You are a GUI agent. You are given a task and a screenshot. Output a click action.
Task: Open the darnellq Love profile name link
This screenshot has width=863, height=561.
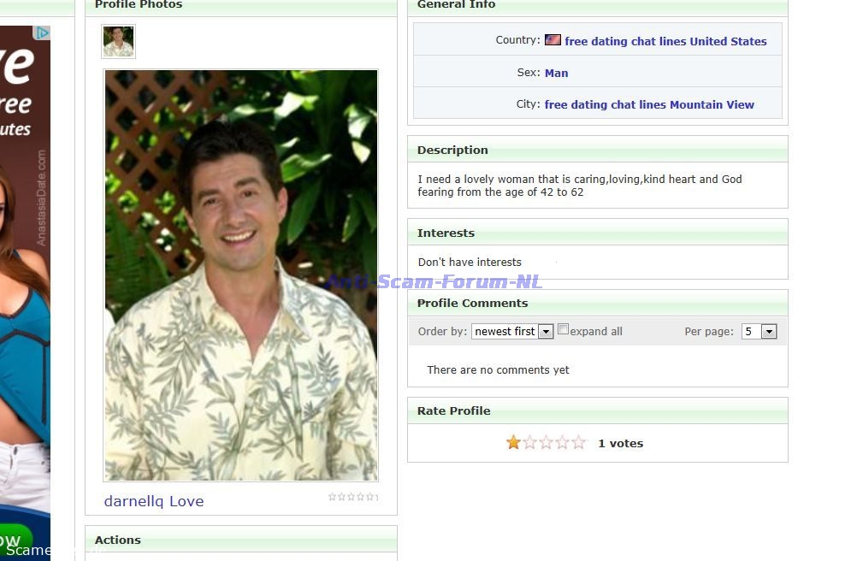(x=154, y=501)
